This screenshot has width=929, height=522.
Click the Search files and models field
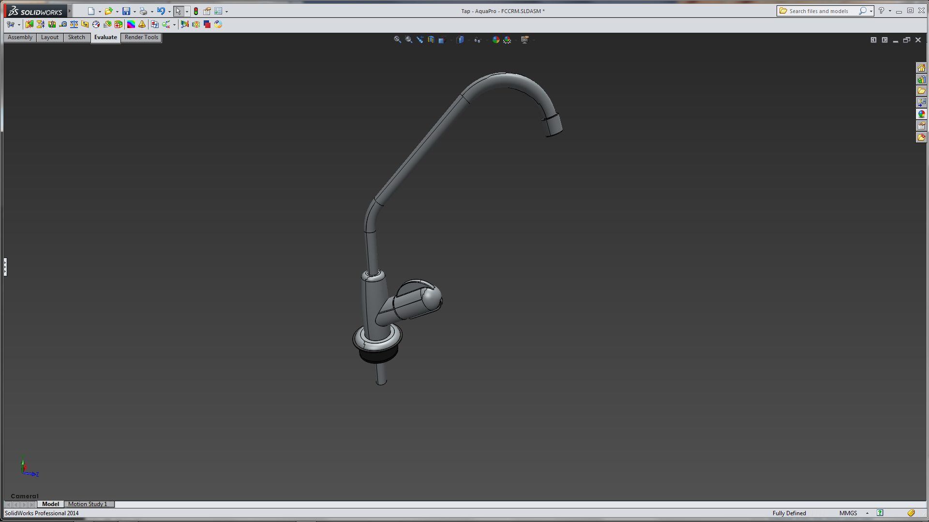pyautogui.click(x=819, y=11)
